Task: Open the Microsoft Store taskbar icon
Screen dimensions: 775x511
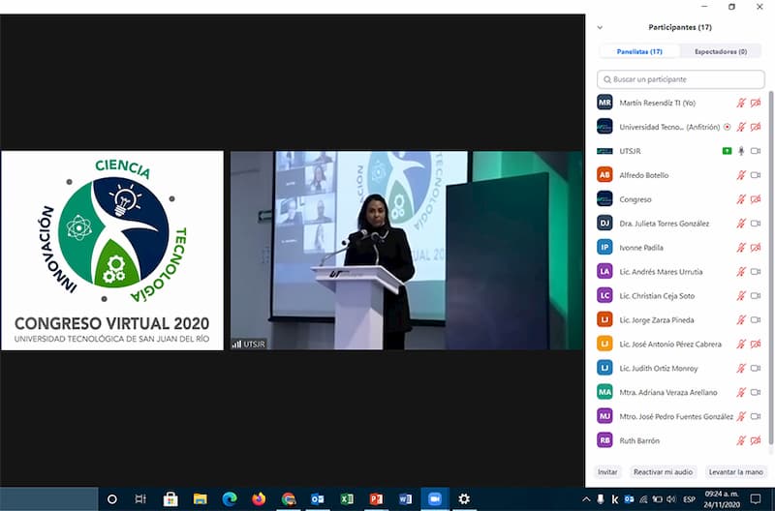Action: (x=170, y=499)
